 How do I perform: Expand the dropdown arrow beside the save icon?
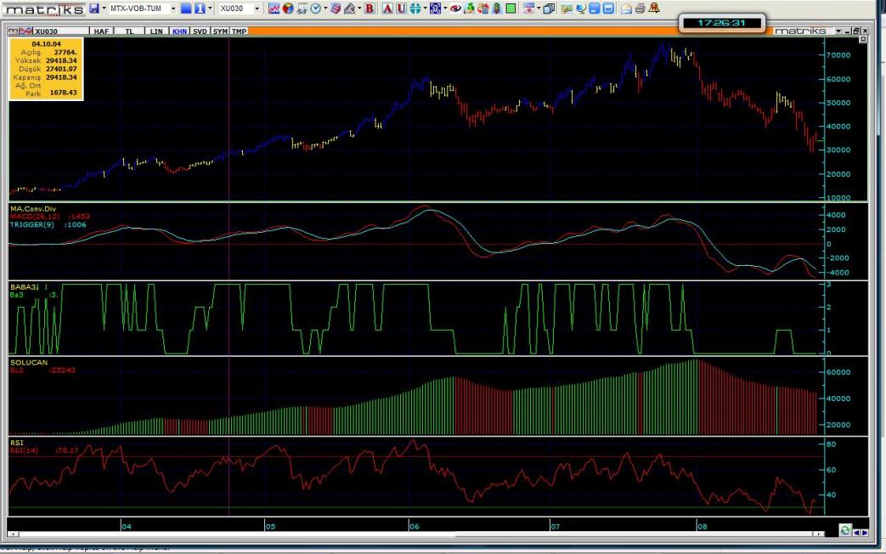[104, 8]
